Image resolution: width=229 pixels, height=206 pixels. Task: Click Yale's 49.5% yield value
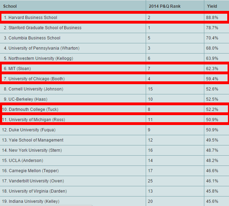(212, 140)
